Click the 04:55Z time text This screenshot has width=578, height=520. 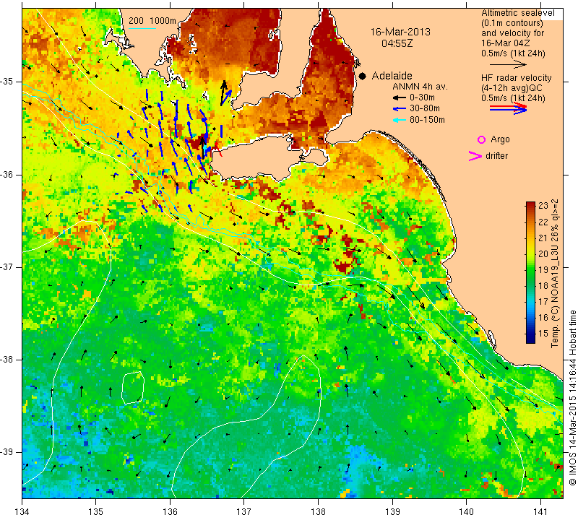tap(397, 43)
